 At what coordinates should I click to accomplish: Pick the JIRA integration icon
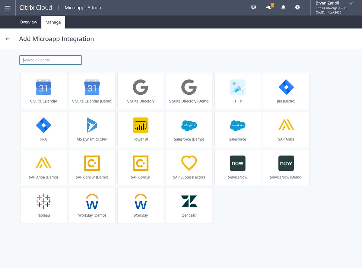pyautogui.click(x=43, y=125)
